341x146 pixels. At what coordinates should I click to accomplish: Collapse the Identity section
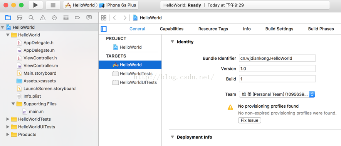coord(172,42)
